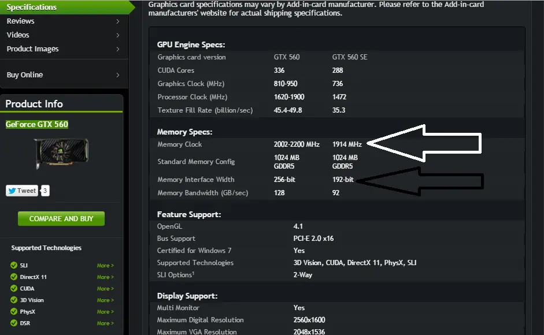Screen dimensions: 544x335
Task: Open the More link for PhysX
Action: click(105, 312)
